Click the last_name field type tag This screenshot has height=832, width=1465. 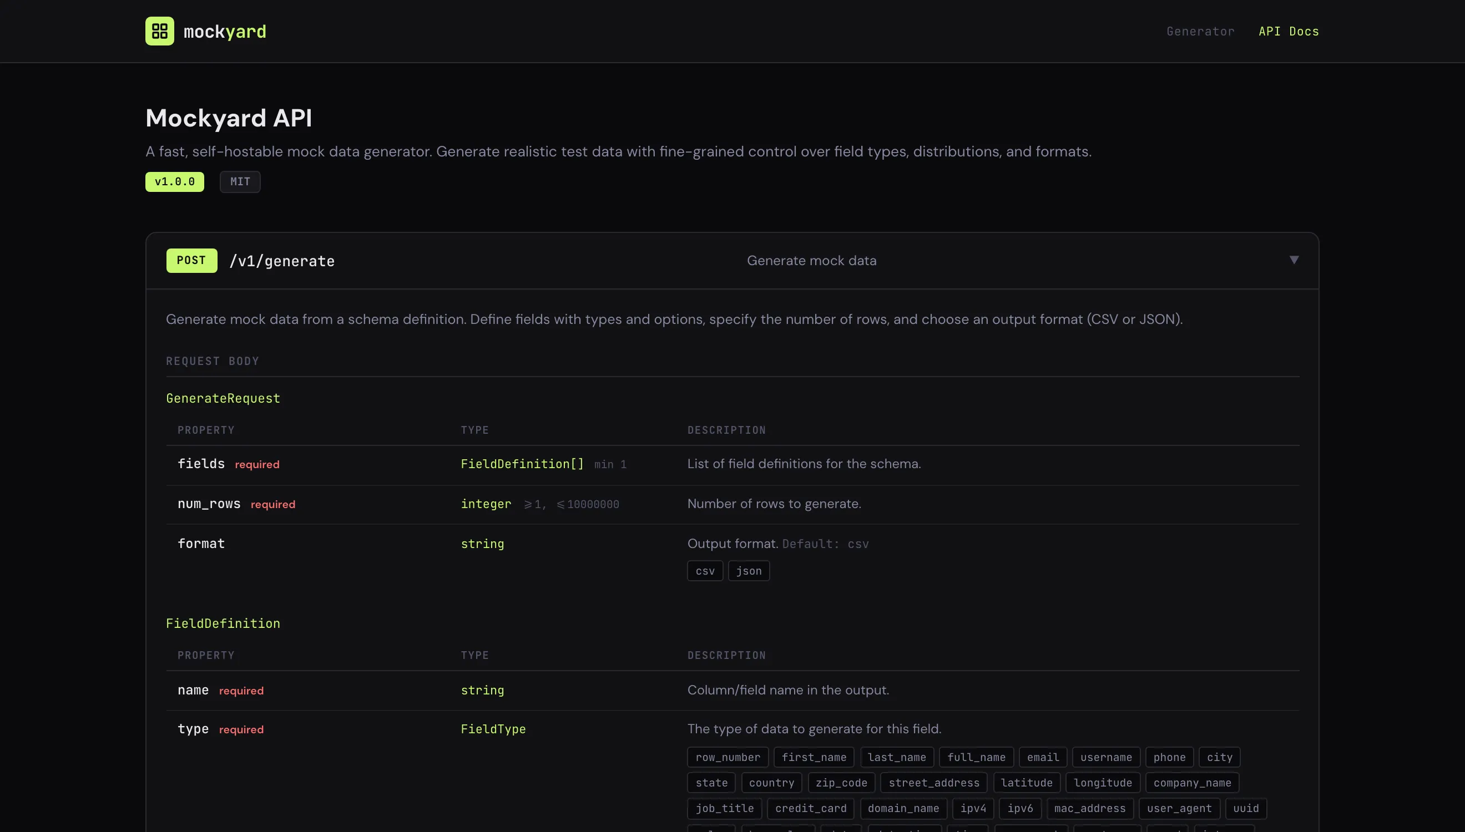tap(897, 757)
